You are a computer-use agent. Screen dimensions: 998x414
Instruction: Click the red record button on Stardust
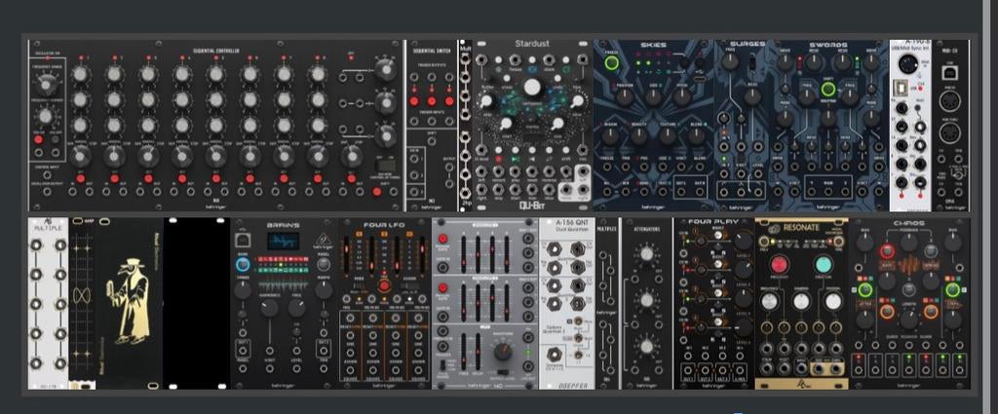pos(498,159)
